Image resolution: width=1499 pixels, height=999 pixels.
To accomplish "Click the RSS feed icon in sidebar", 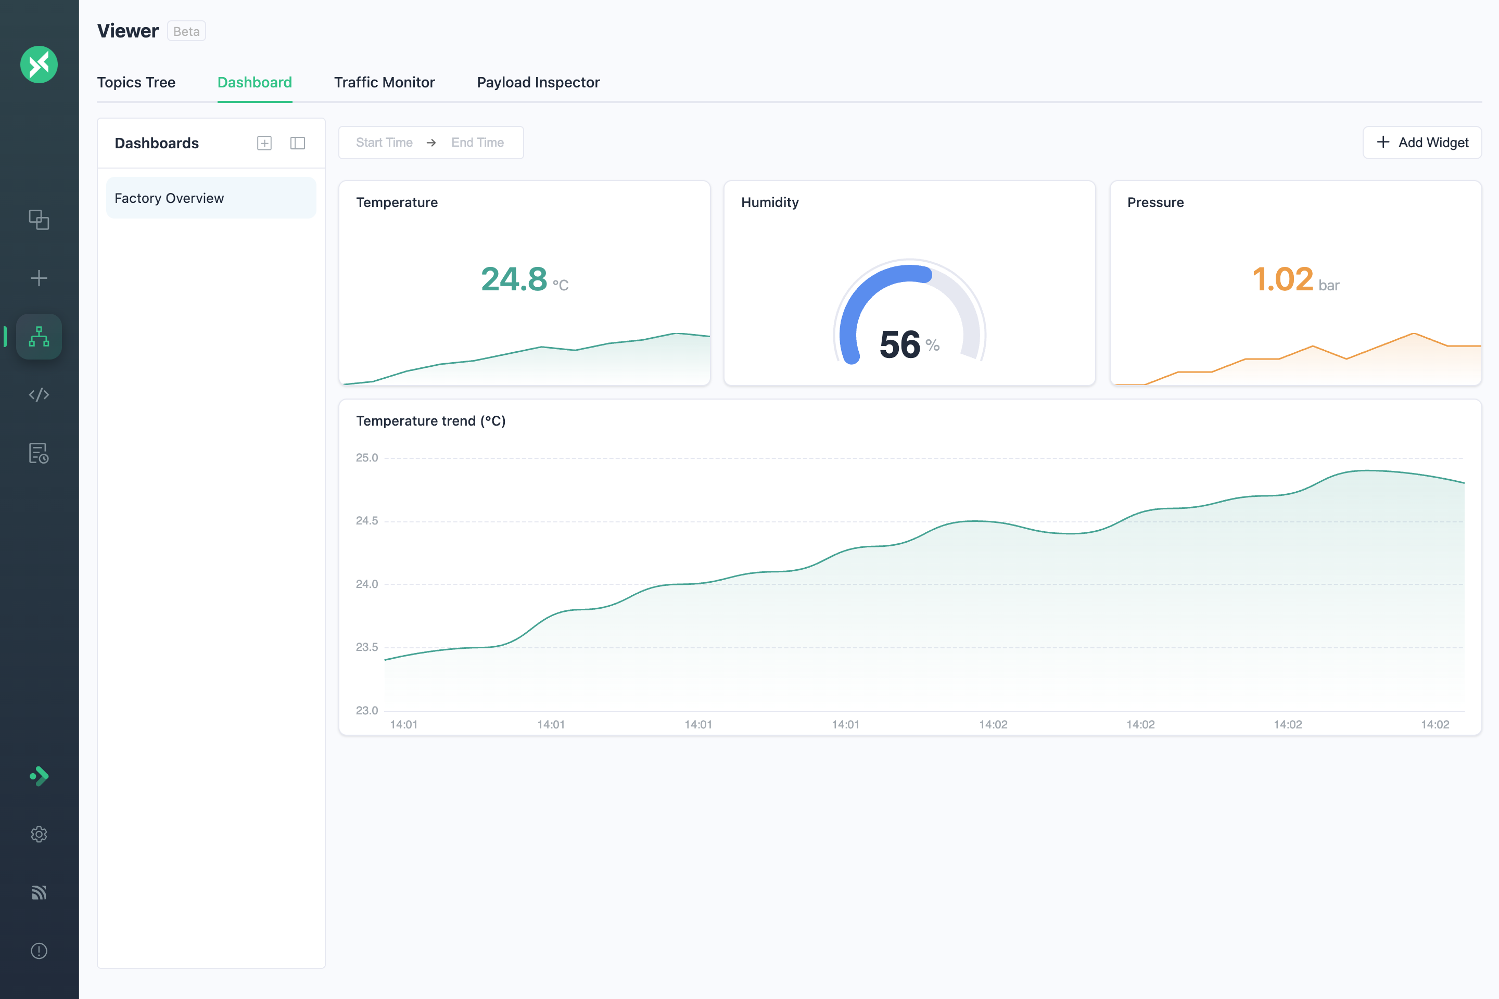I will click(39, 893).
